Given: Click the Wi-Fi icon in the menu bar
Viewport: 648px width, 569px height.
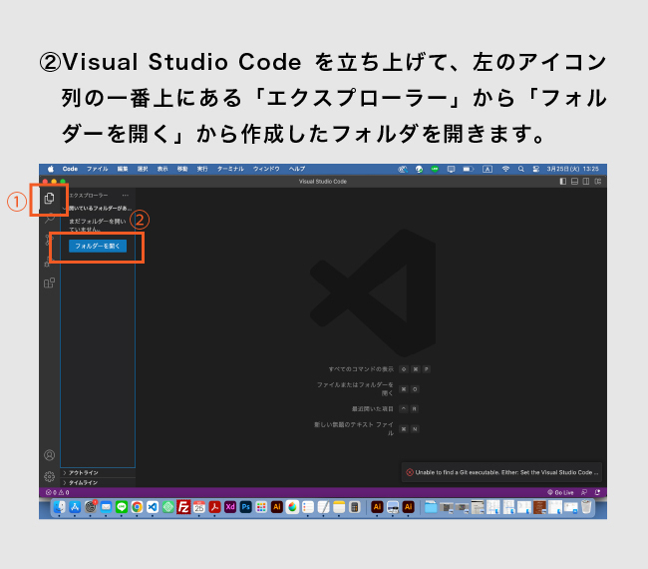Looking at the screenshot, I should pyautogui.click(x=505, y=169).
